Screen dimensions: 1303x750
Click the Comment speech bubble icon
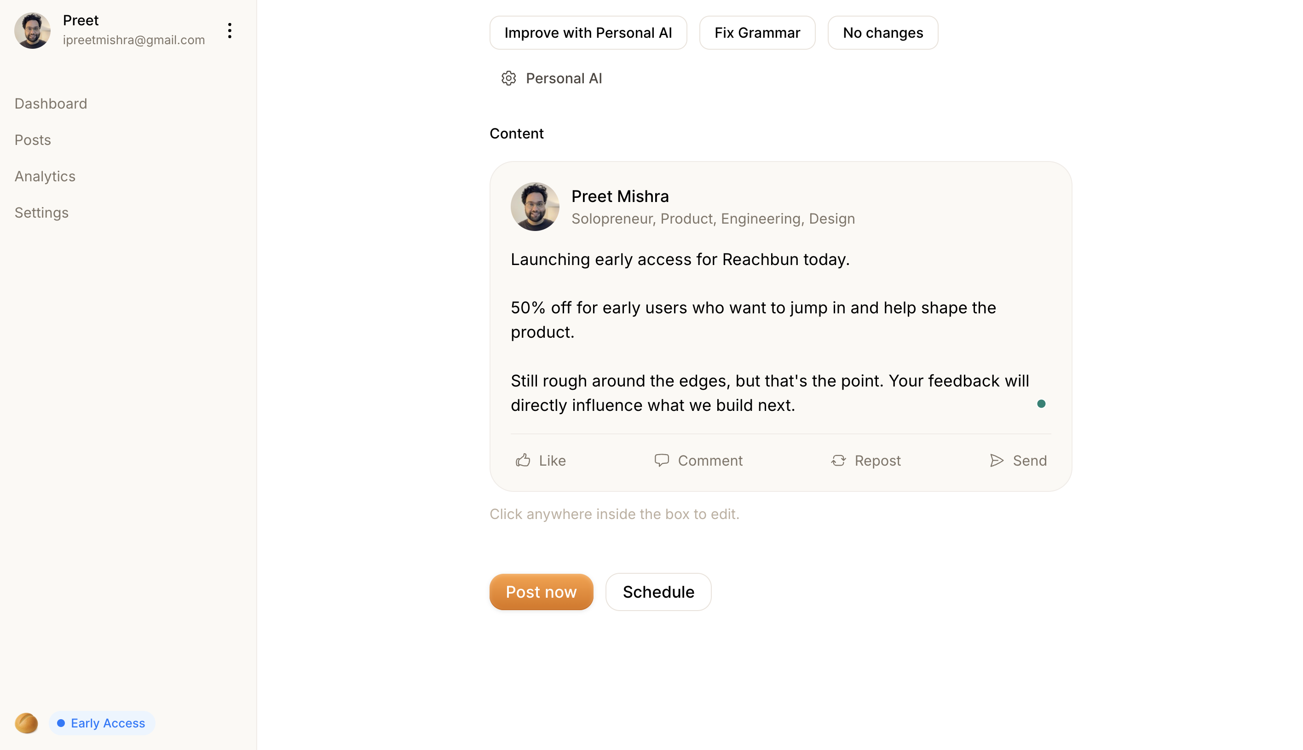(x=661, y=460)
